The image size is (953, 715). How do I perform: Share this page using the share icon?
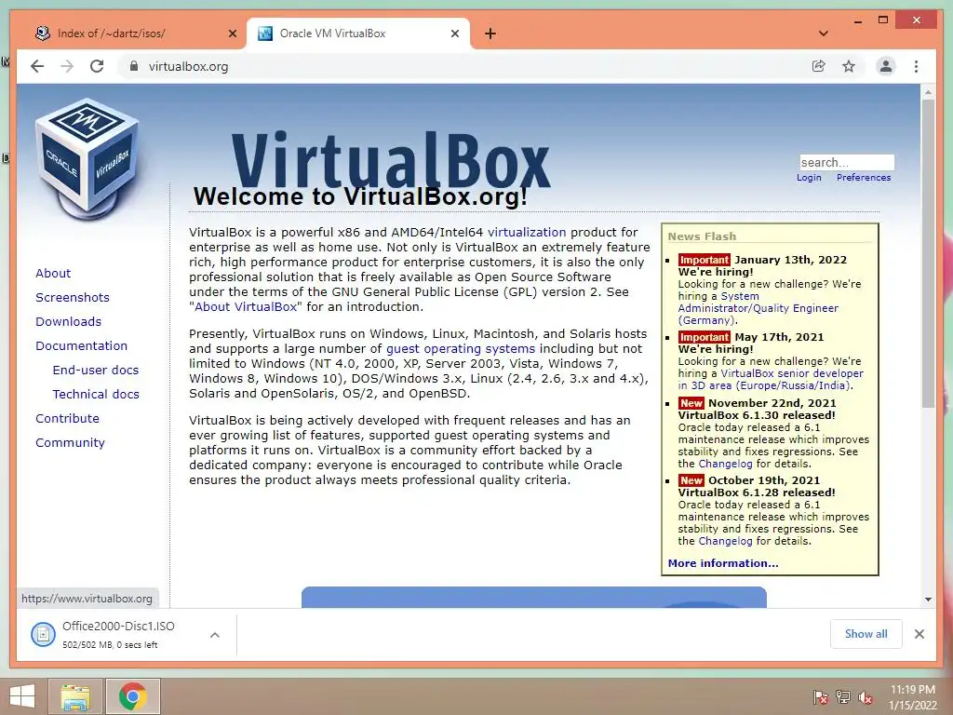coord(819,66)
